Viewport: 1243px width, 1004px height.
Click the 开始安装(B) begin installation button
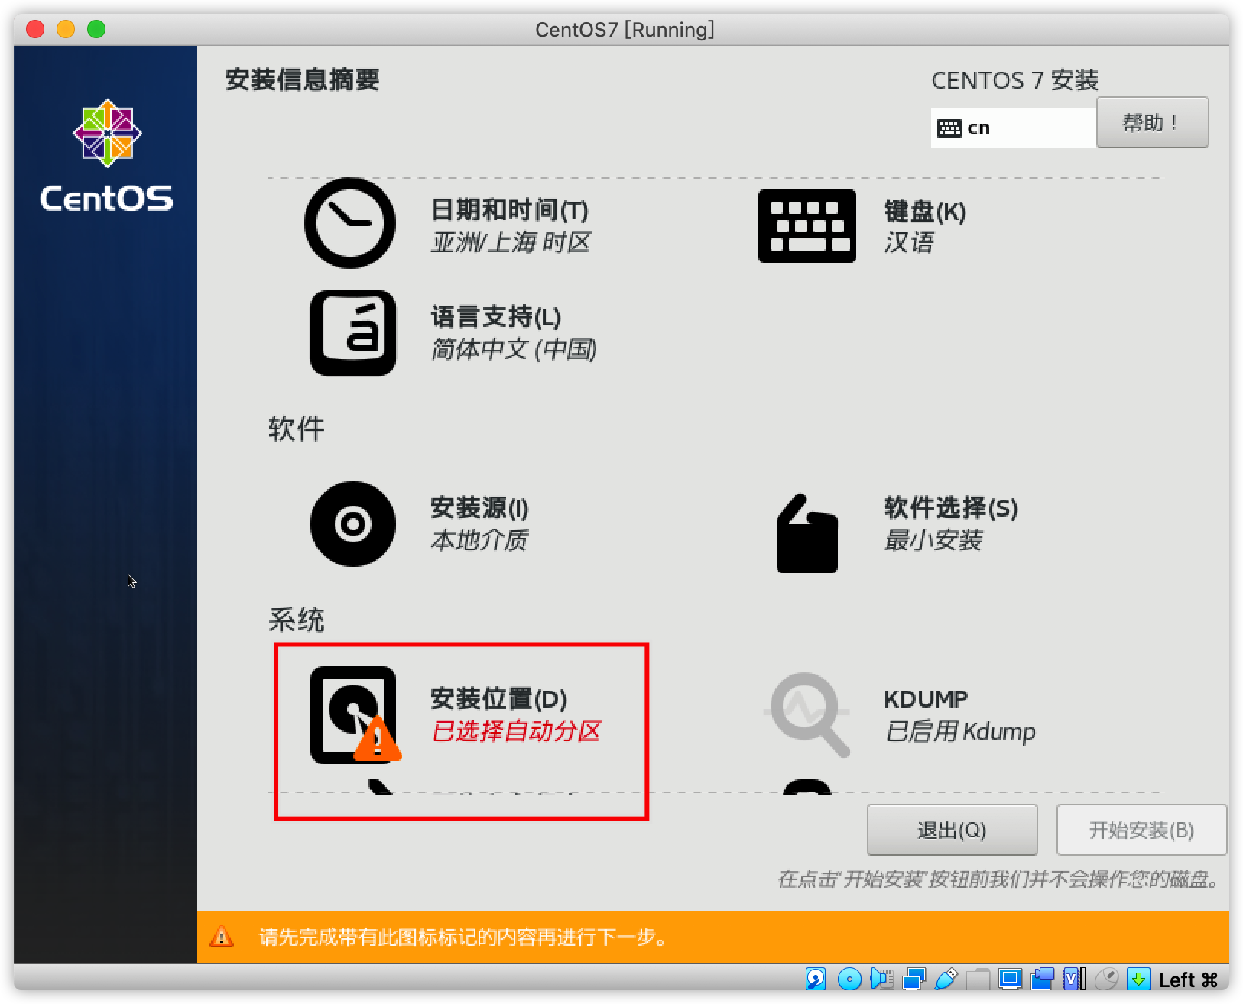(1141, 830)
